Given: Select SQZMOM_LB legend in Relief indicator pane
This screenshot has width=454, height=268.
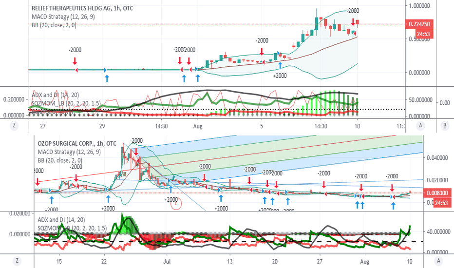Looking at the screenshot, I should (66, 103).
